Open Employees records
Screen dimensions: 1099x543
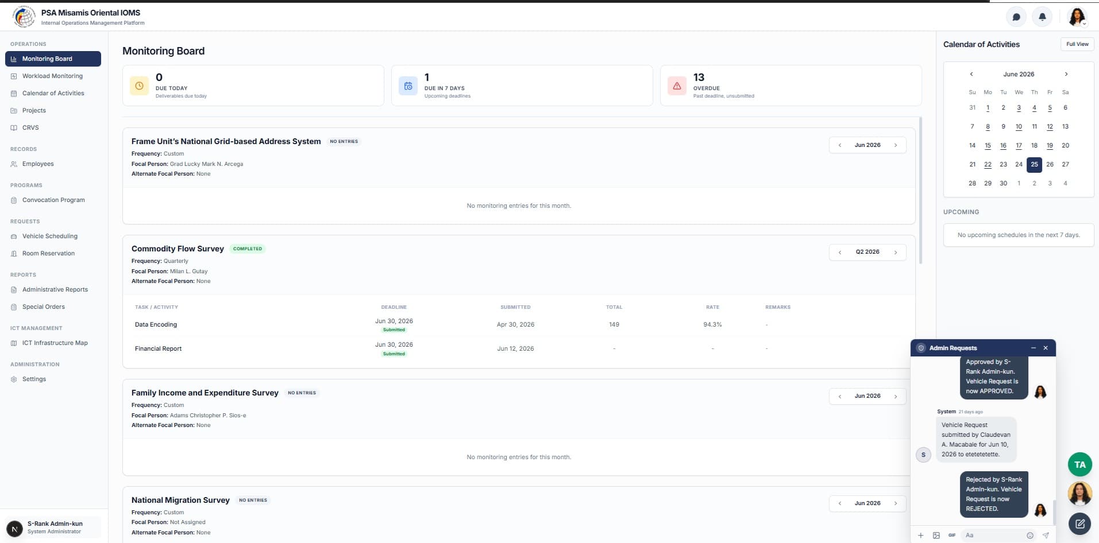53,164
